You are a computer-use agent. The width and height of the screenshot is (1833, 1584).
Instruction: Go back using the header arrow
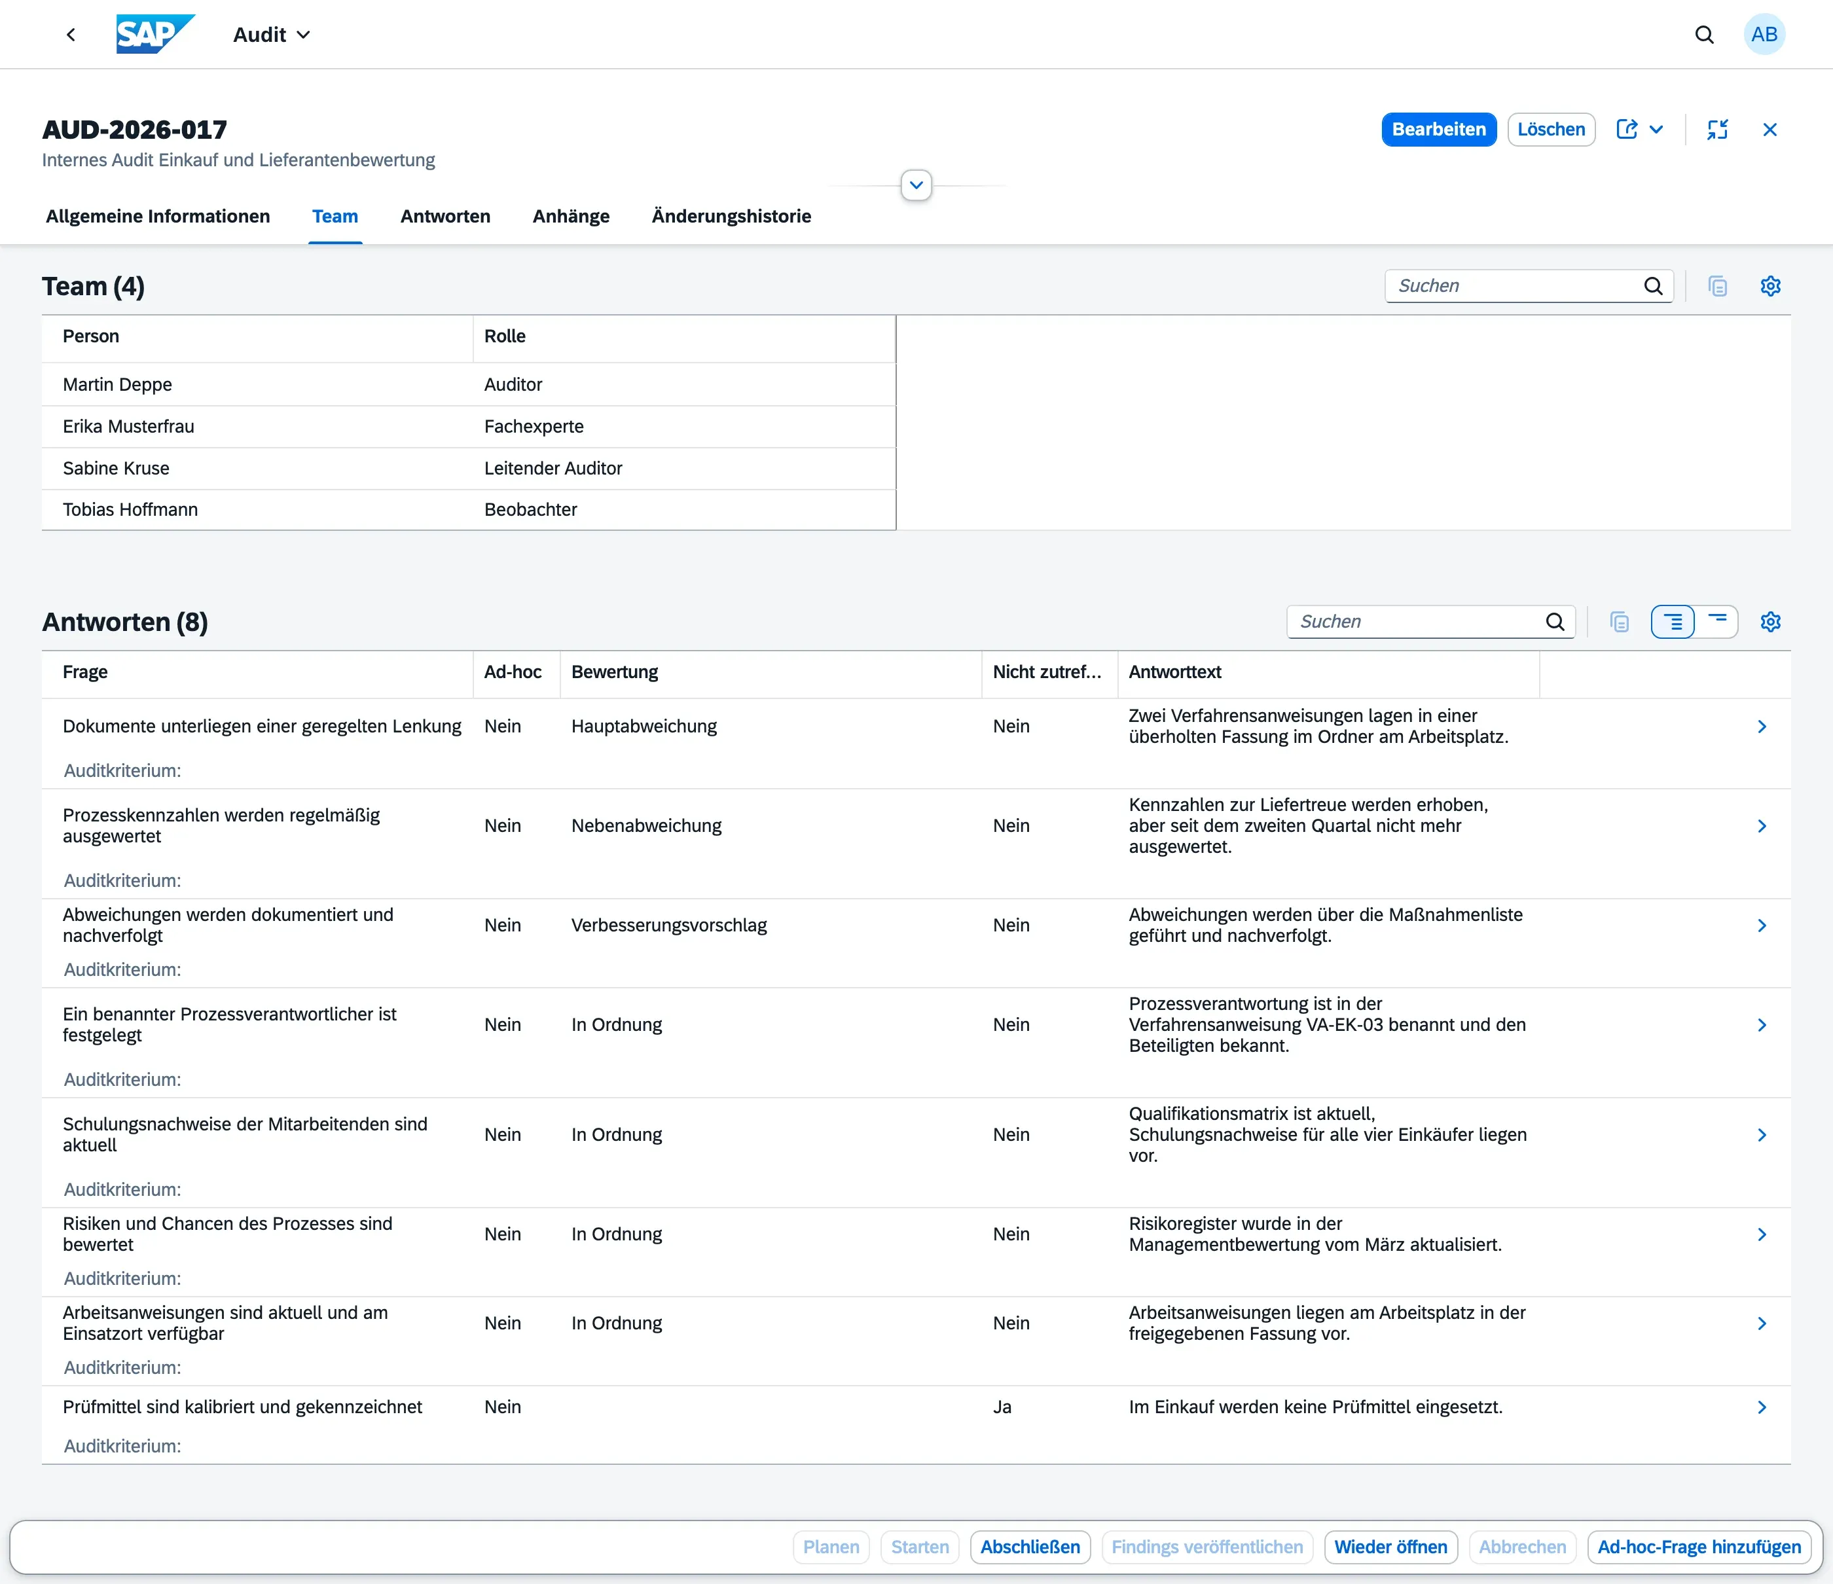pos(71,35)
